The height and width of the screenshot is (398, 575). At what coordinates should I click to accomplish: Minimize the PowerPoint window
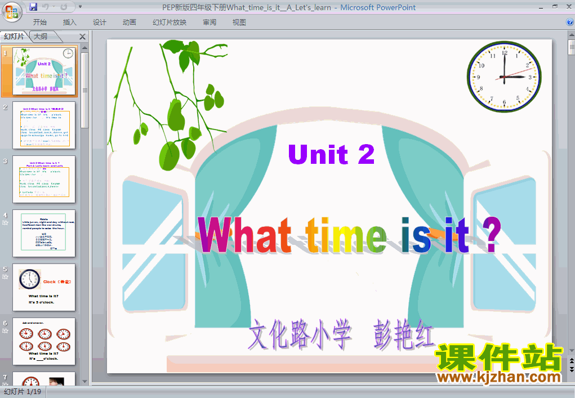click(541, 7)
